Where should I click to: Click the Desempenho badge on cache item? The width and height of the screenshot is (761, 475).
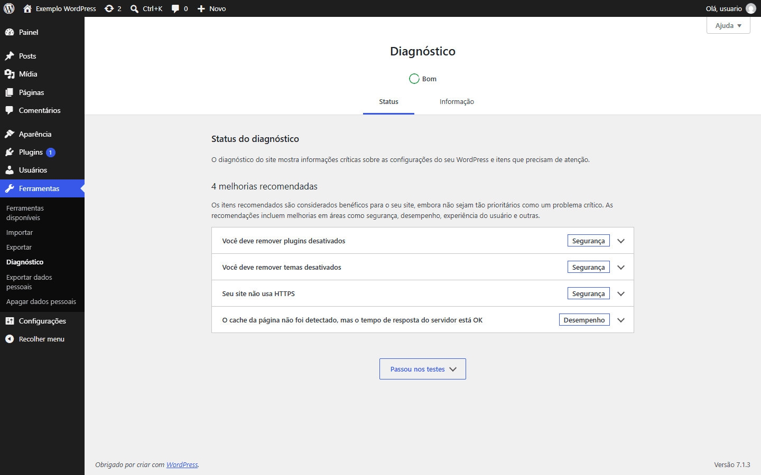(x=584, y=320)
